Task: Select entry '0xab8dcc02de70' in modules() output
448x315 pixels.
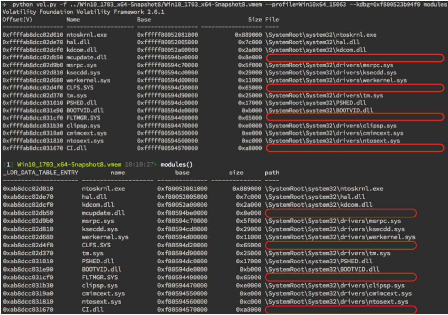Action: (28, 197)
